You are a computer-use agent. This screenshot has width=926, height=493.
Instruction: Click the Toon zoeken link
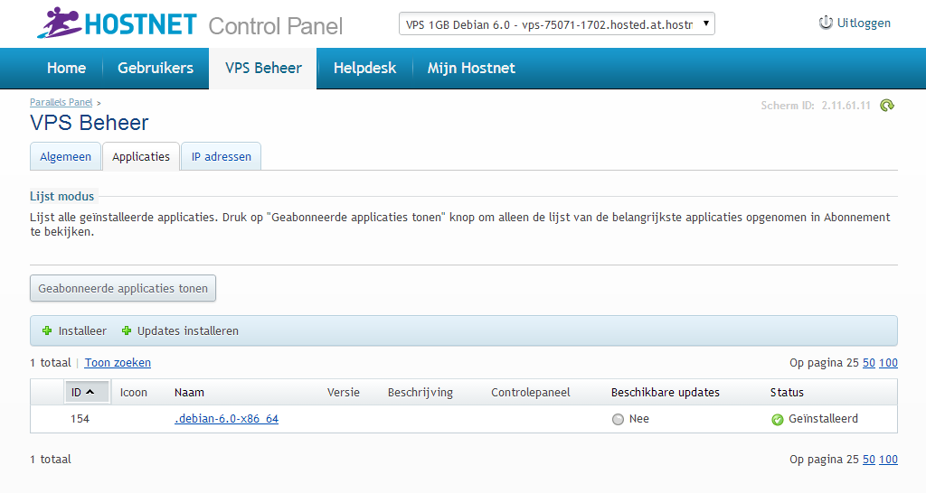click(118, 363)
